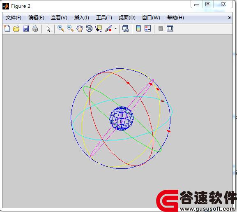Enable the Pan hand tool

(80, 28)
